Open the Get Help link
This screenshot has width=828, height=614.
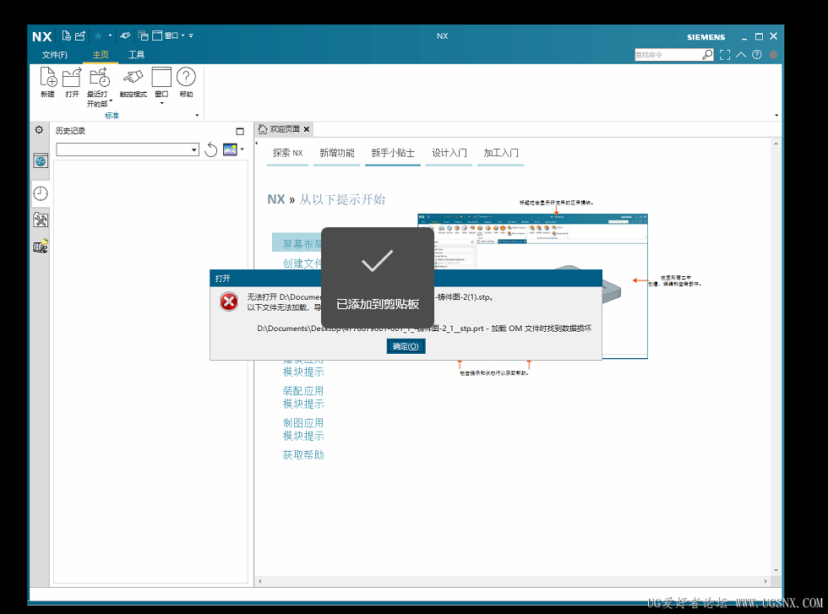coord(303,455)
